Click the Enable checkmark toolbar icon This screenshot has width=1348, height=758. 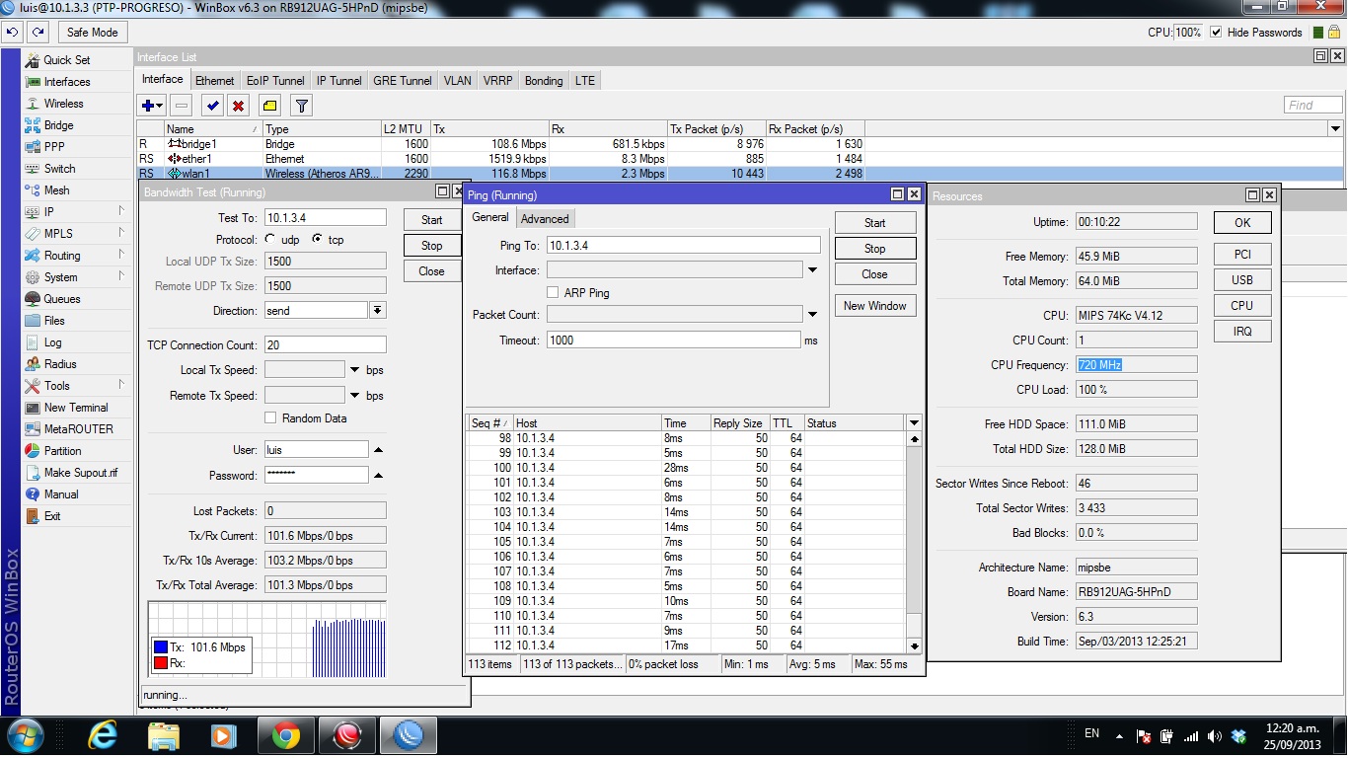(x=211, y=105)
